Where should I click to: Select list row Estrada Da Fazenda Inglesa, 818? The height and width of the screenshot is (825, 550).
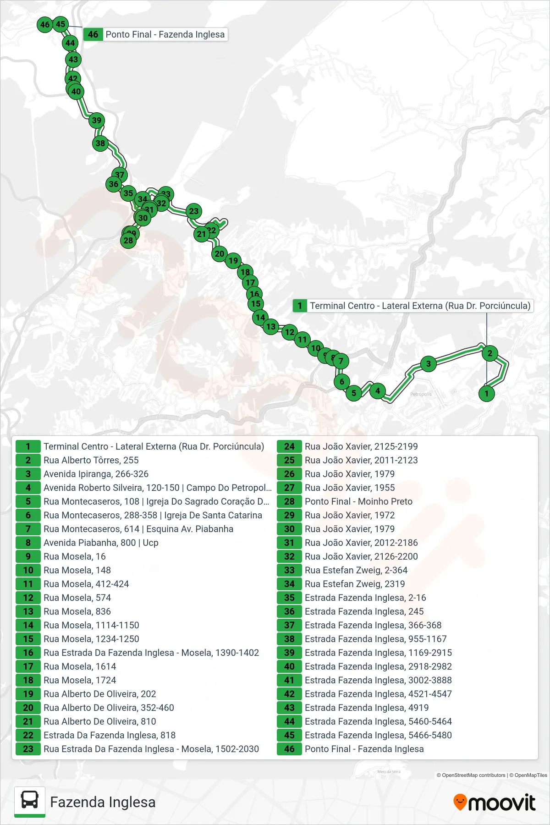[144, 735]
